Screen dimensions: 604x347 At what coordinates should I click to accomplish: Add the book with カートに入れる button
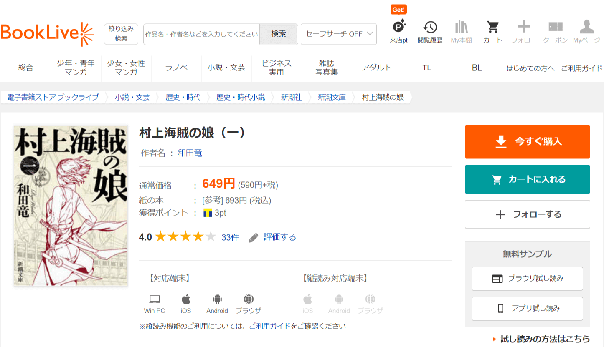527,179
